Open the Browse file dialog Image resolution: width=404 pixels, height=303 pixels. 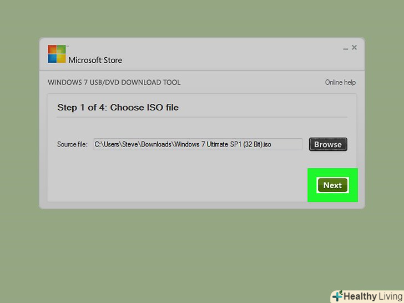click(328, 144)
